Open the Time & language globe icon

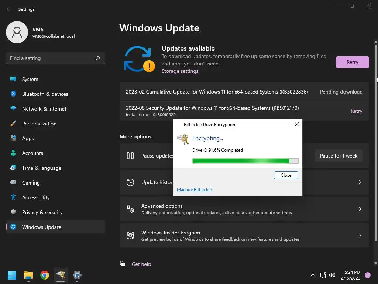(13, 168)
